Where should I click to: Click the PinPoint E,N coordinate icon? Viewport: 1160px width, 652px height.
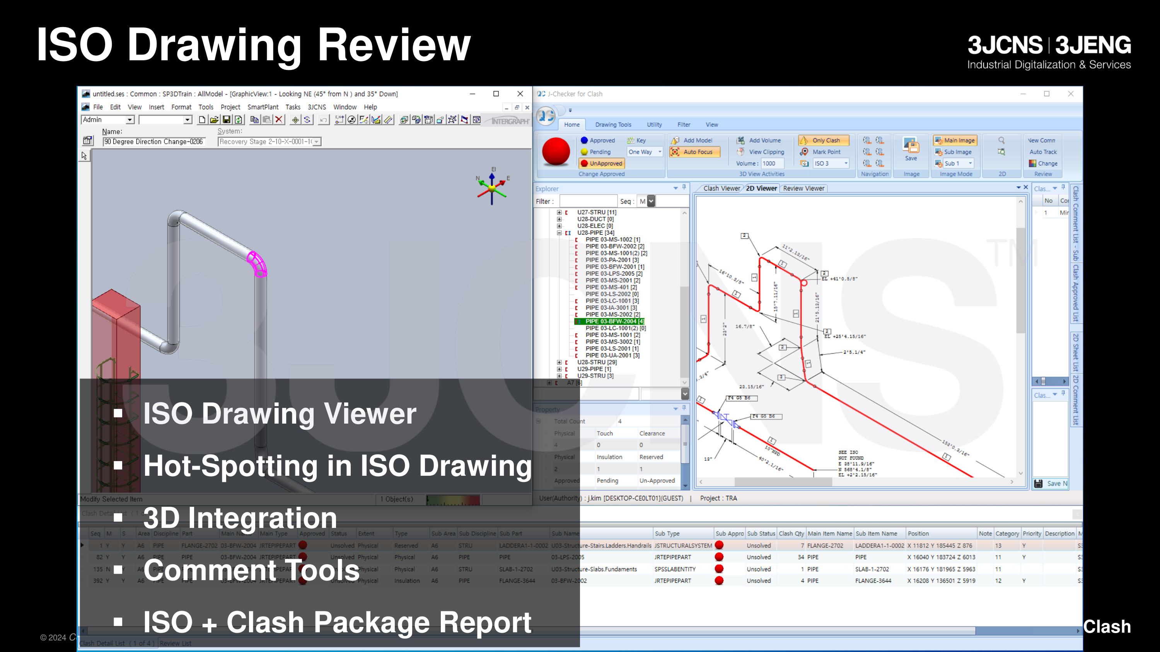coord(339,120)
